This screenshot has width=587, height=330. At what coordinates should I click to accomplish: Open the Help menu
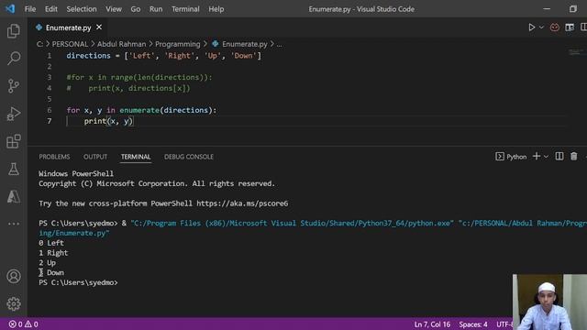tap(216, 9)
